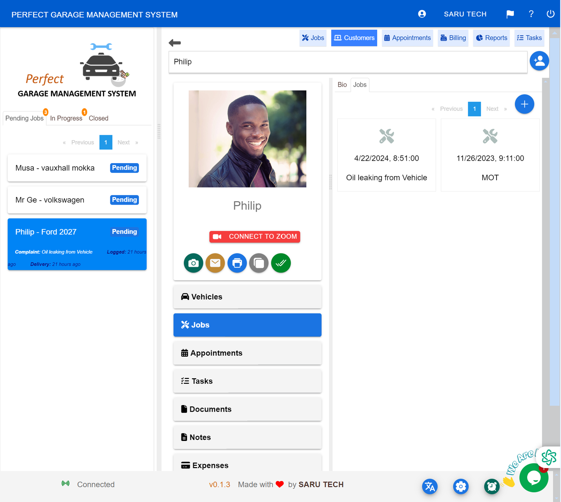Click the printer icon button
The image size is (561, 502).
tap(237, 263)
